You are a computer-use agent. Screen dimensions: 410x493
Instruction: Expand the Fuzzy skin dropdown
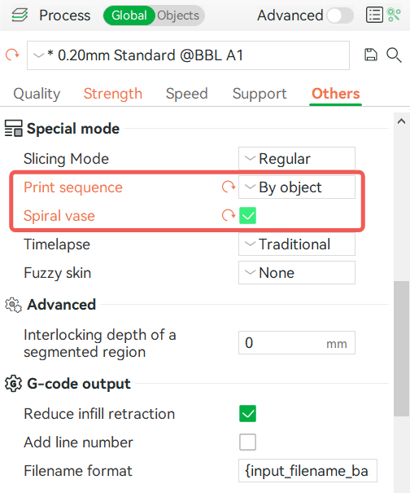tap(297, 273)
